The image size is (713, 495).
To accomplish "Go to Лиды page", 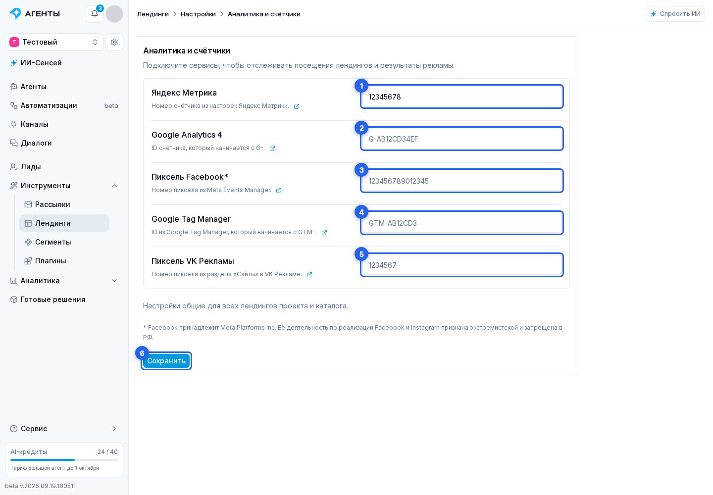I will coord(64,167).
